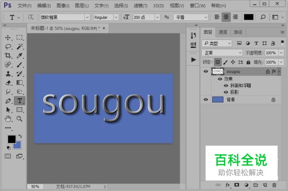Hide the 背景 layer

(x=206, y=99)
